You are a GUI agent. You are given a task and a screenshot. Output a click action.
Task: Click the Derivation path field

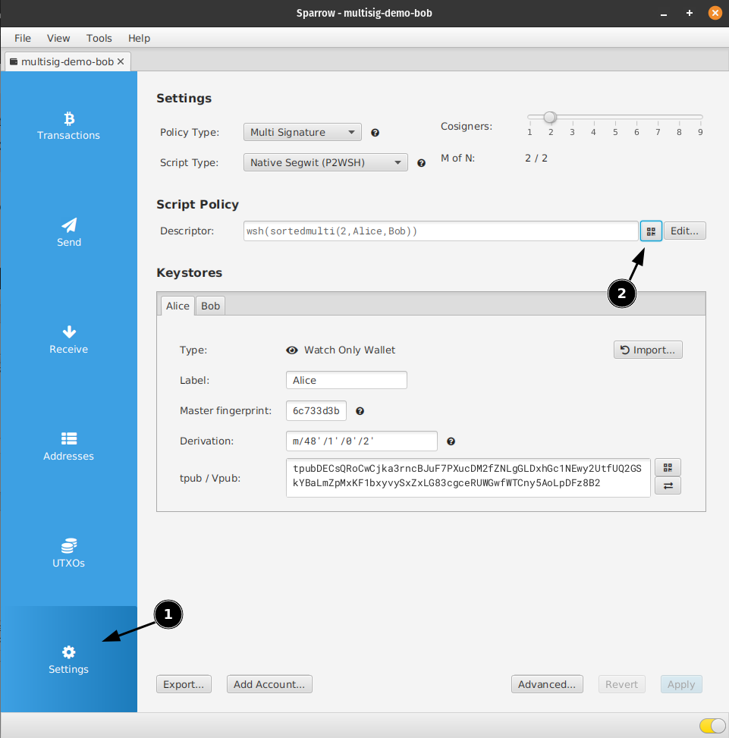tap(361, 441)
